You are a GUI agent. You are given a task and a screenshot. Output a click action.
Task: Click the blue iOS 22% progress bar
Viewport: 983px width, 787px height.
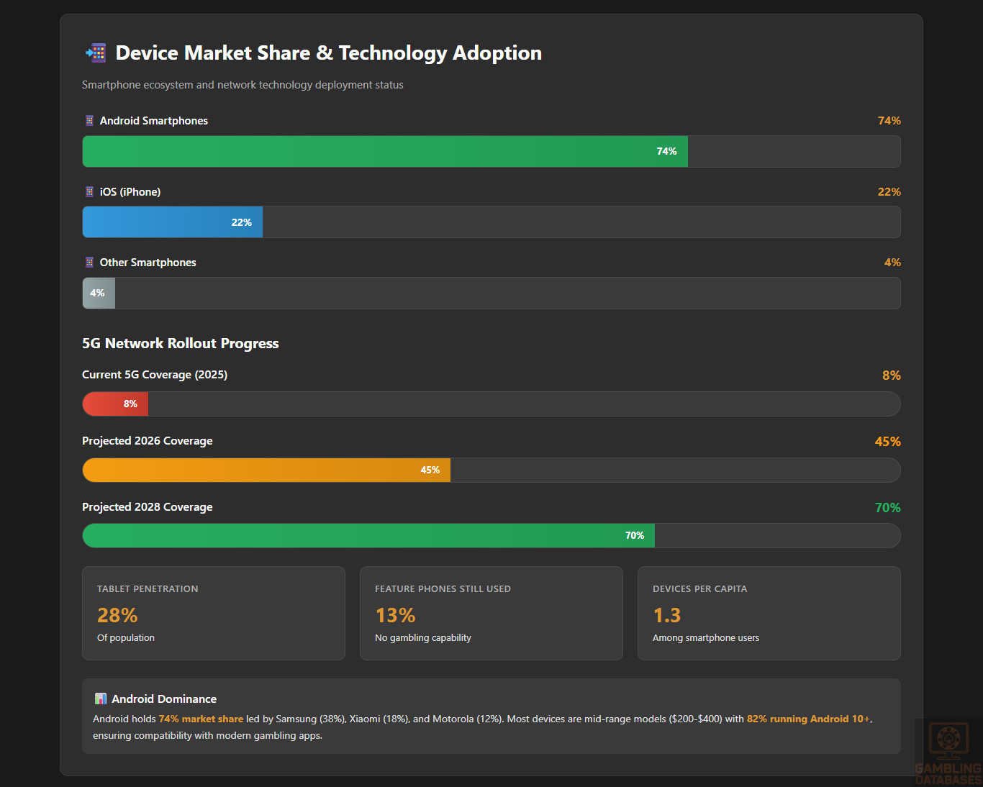click(x=173, y=222)
